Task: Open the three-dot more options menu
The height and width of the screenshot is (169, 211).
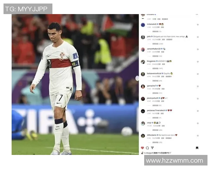Action: (x=197, y=14)
